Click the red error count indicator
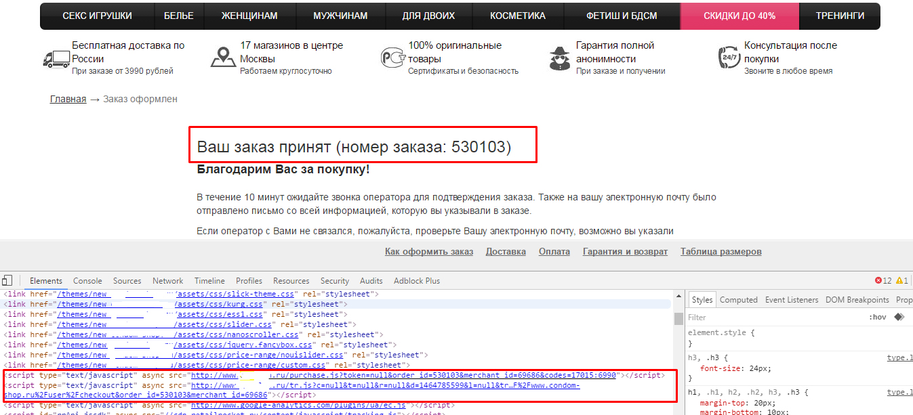Viewport: 913px width, 415px height. tap(883, 280)
